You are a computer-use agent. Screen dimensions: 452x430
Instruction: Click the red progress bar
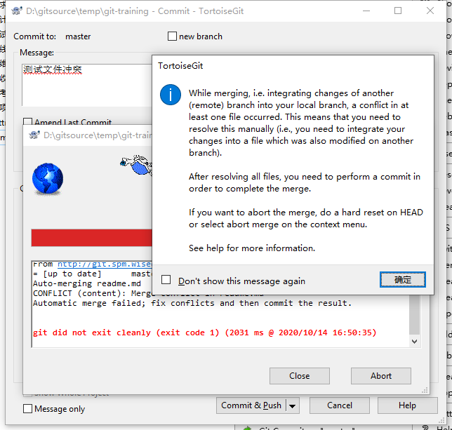point(92,238)
